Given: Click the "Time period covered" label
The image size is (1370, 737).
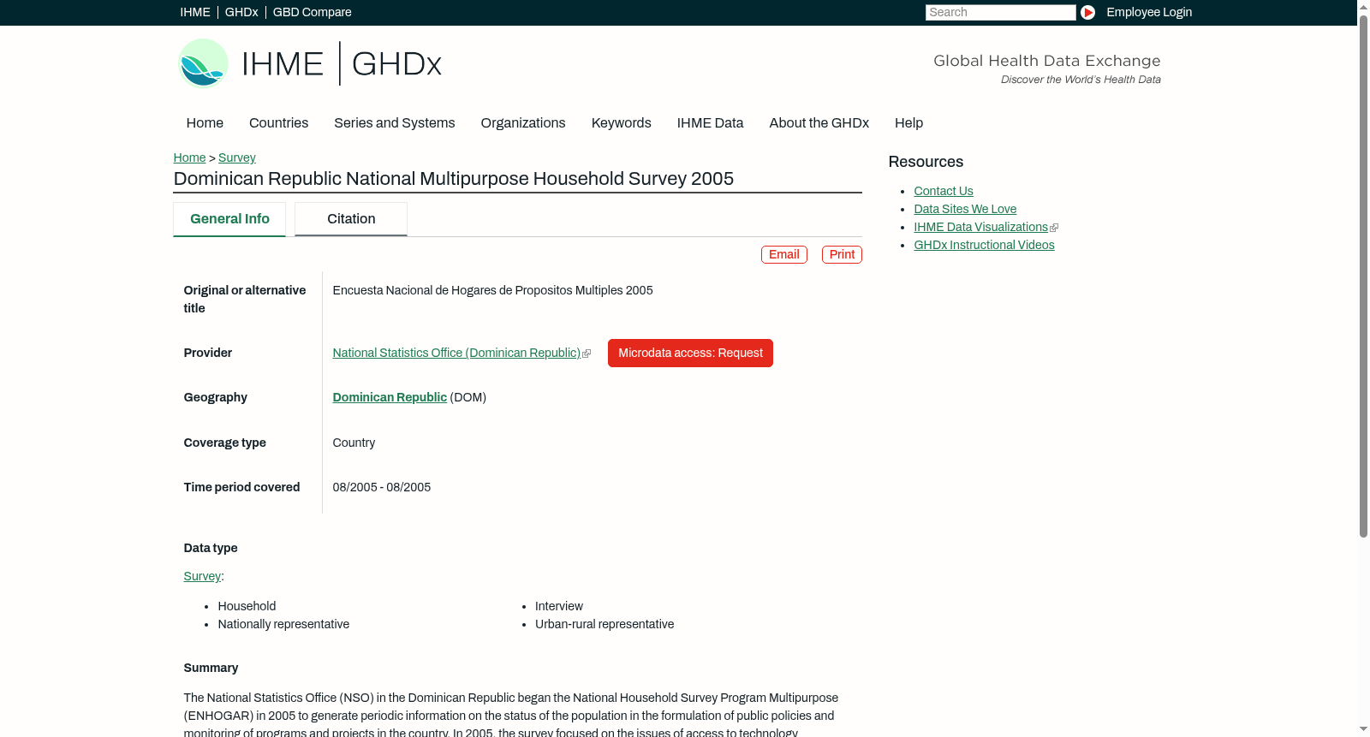Looking at the screenshot, I should pyautogui.click(x=241, y=487).
